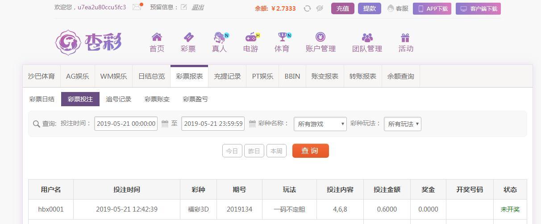Open 彩票日结 sub-tab
The height and width of the screenshot is (224, 541).
[42, 99]
